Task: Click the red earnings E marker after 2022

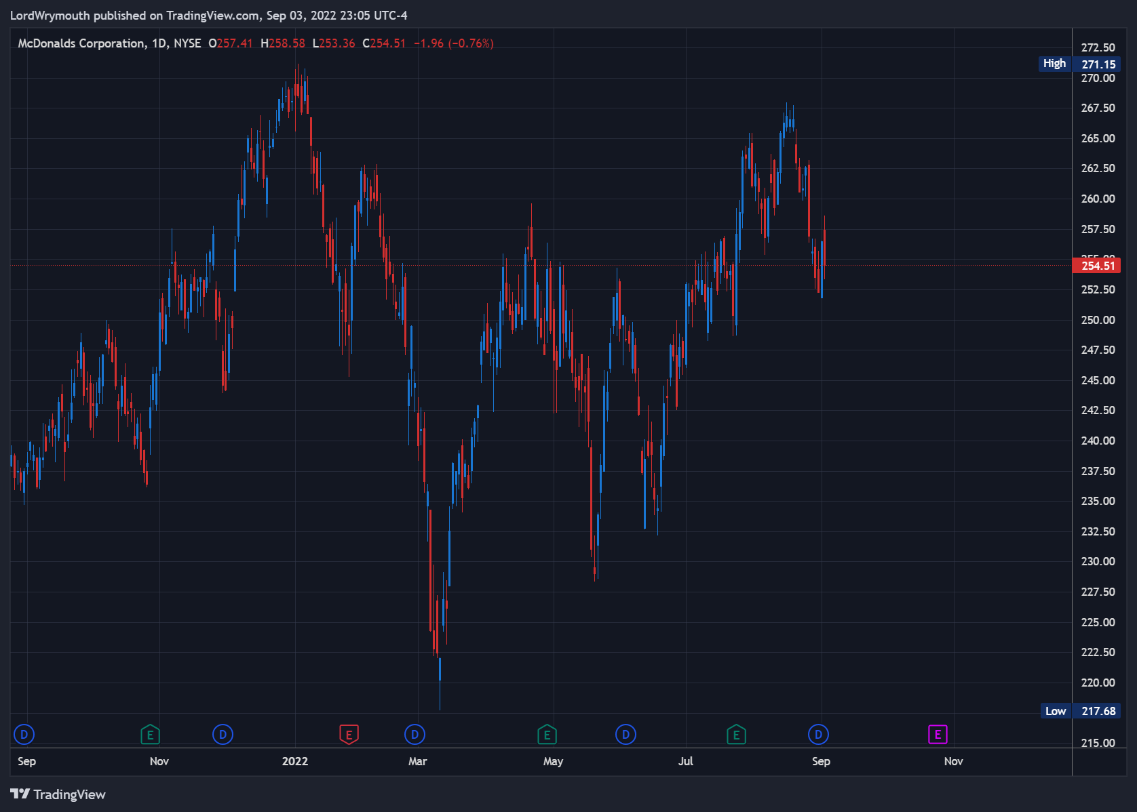Action: click(349, 734)
